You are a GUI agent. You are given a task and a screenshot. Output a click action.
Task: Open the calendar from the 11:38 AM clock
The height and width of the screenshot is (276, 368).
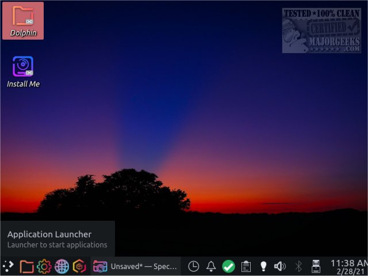point(349,267)
